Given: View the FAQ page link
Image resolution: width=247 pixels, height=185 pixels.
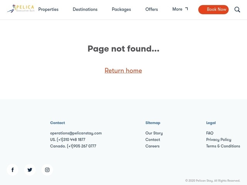Looking at the screenshot, I should coord(210,133).
